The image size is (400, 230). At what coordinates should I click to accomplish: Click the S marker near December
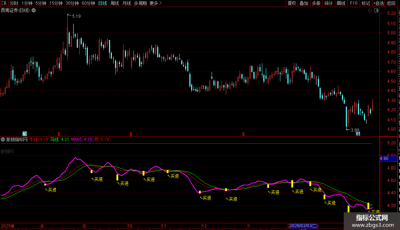244,134
